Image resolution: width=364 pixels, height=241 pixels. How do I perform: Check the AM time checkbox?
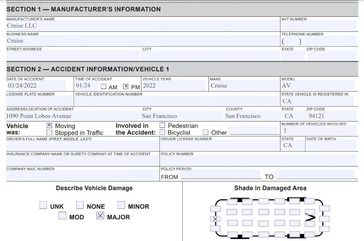click(103, 87)
